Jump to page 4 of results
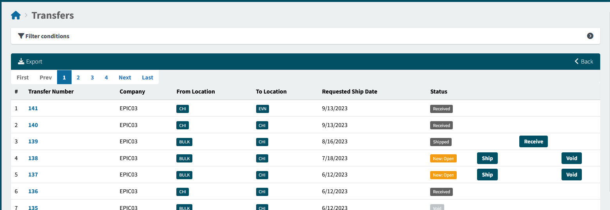This screenshot has height=210, width=610. pyautogui.click(x=106, y=78)
